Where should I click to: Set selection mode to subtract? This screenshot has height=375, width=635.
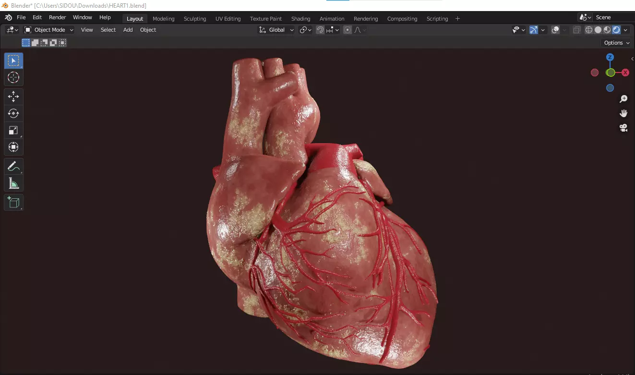point(44,43)
